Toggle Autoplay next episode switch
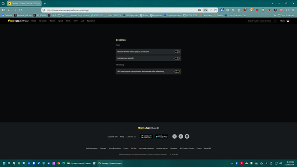Screen dimensions: 297x167 click(177, 58)
